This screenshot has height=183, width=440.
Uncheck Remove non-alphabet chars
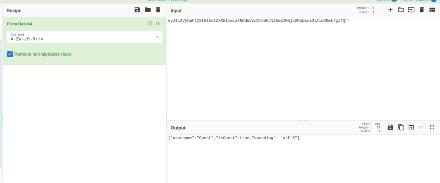(x=10, y=54)
